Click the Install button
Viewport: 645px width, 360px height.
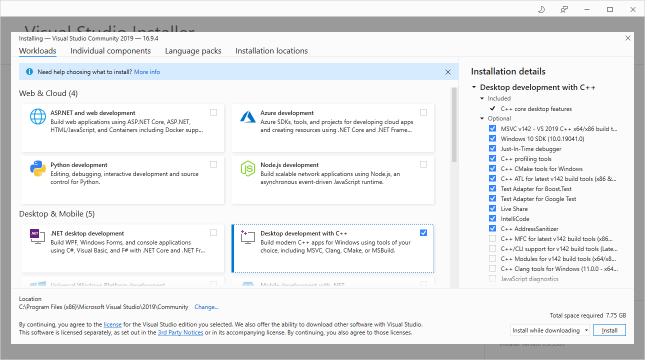tap(609, 330)
